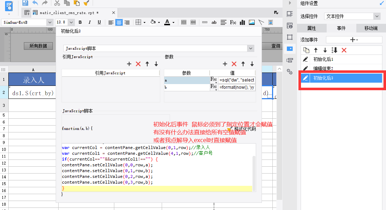The width and height of the screenshot is (386, 210).
Task: Click the cut scissors icon
Action: click(57, 3)
